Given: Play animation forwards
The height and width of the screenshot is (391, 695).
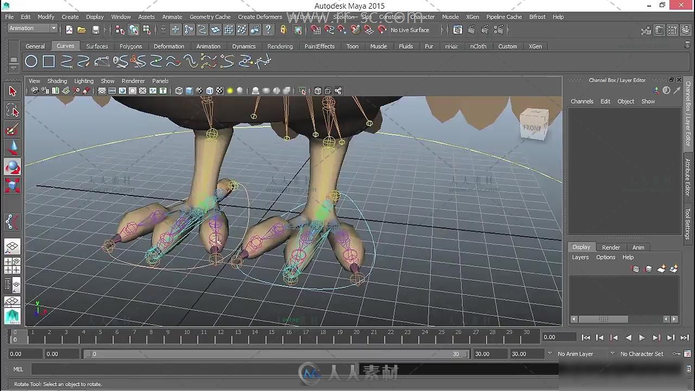Looking at the screenshot, I should click(x=642, y=337).
